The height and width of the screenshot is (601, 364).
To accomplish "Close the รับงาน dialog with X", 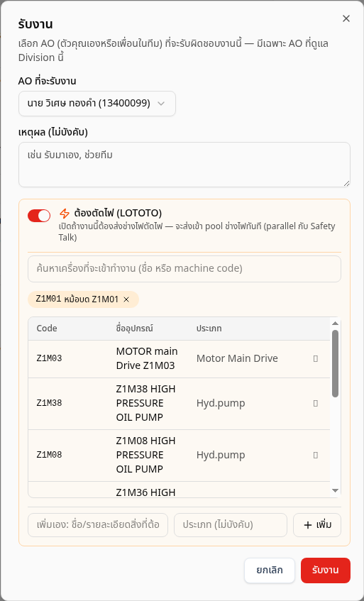I will tap(346, 18).
